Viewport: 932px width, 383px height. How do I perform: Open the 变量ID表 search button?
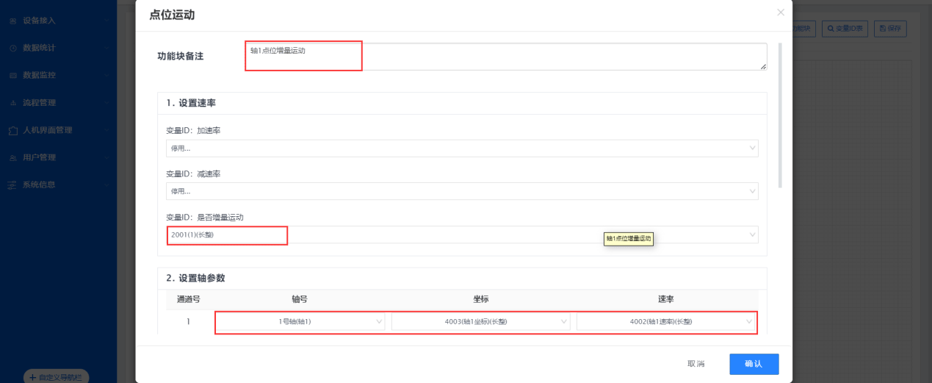click(845, 29)
